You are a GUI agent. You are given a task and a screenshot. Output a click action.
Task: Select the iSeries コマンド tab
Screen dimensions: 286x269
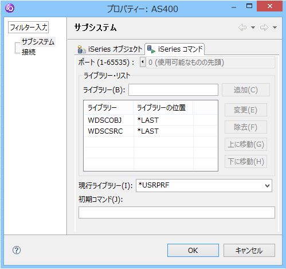(x=175, y=49)
